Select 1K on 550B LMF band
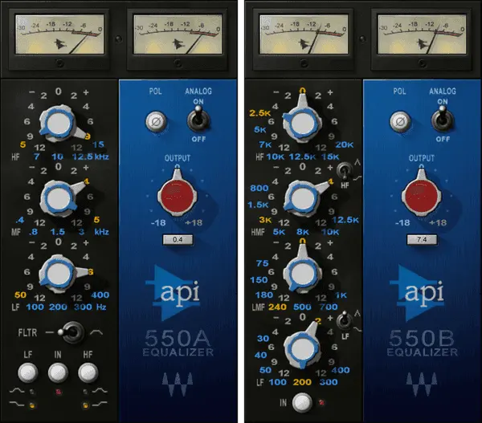 [341, 295]
